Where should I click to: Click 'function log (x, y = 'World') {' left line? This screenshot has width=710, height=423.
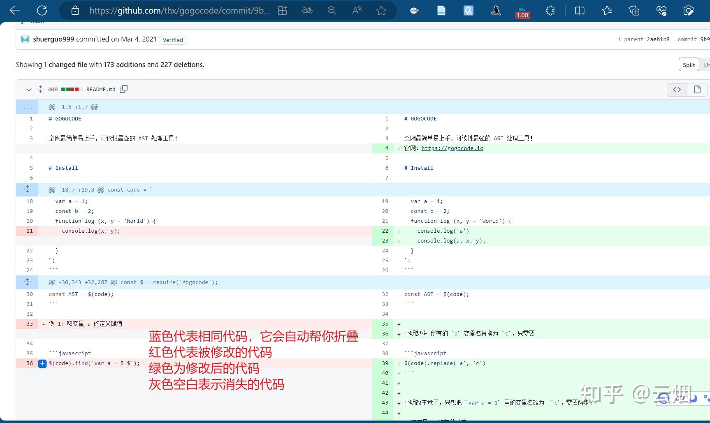pos(106,221)
